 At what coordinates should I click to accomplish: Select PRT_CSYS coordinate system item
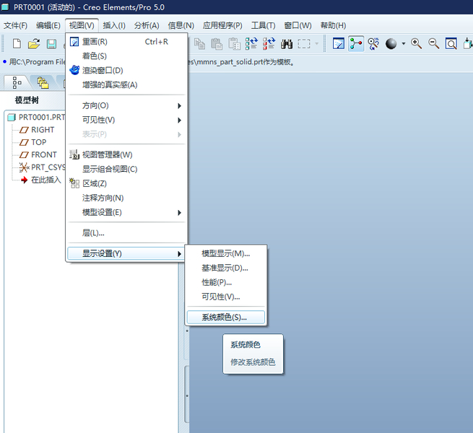pos(42,167)
